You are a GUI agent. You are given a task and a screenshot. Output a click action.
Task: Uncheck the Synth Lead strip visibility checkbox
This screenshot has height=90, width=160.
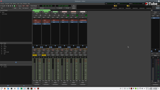pyautogui.click(x=2, y=52)
